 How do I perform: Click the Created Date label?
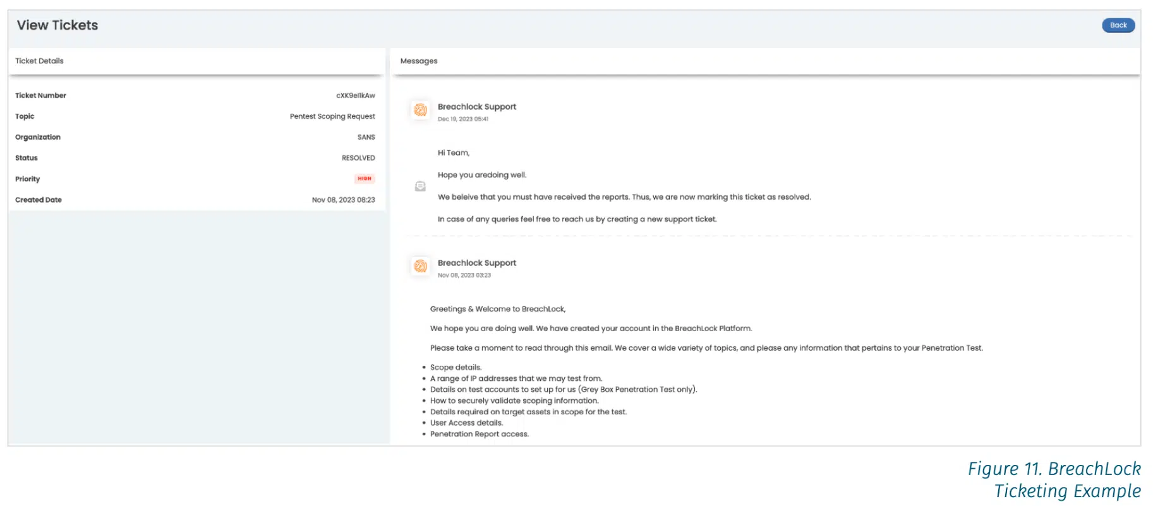coord(39,200)
